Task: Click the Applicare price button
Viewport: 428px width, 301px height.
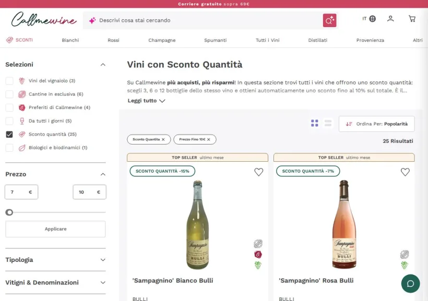Action: point(55,229)
